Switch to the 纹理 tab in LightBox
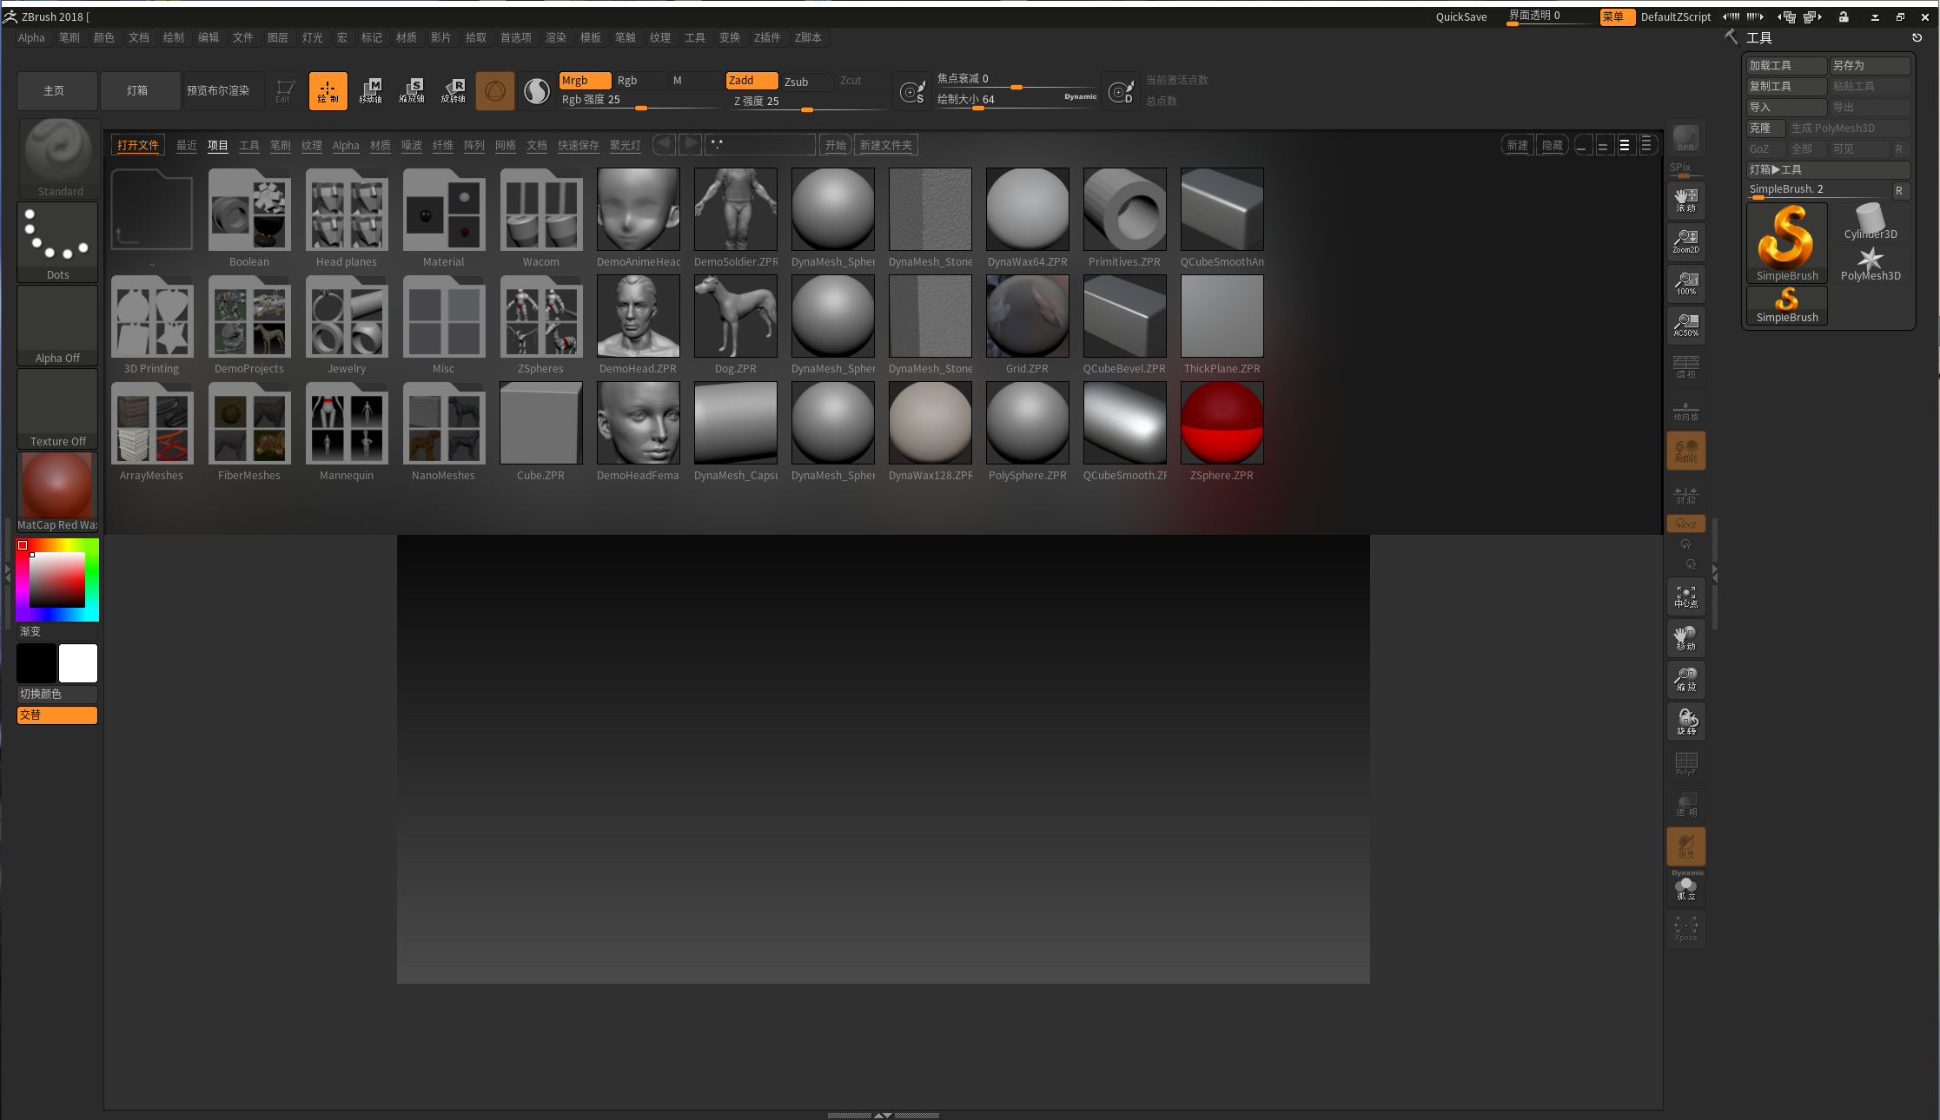Image resolution: width=1940 pixels, height=1120 pixels. [311, 145]
